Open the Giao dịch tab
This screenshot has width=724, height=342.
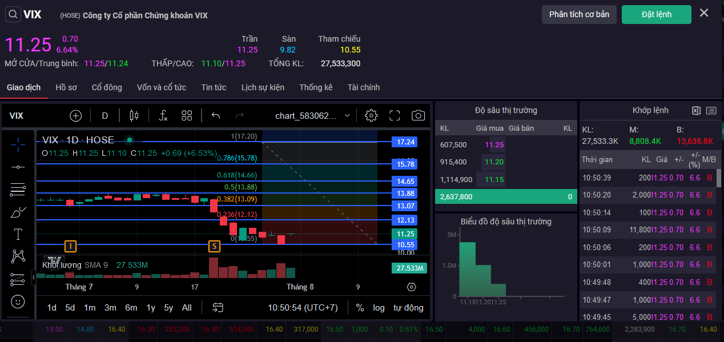click(x=23, y=87)
